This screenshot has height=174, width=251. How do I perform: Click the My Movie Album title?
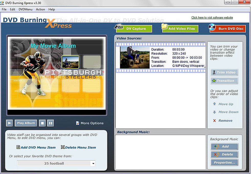pos(53,46)
